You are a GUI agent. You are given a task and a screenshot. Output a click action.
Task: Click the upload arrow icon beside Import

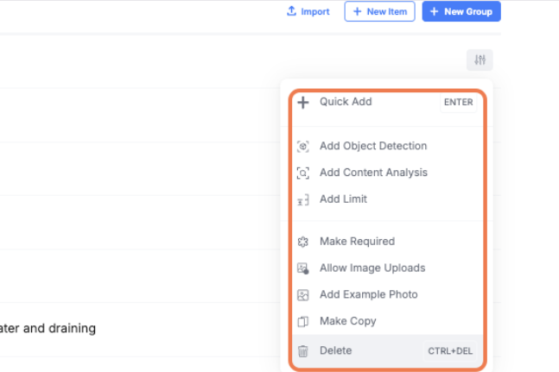[x=292, y=11]
